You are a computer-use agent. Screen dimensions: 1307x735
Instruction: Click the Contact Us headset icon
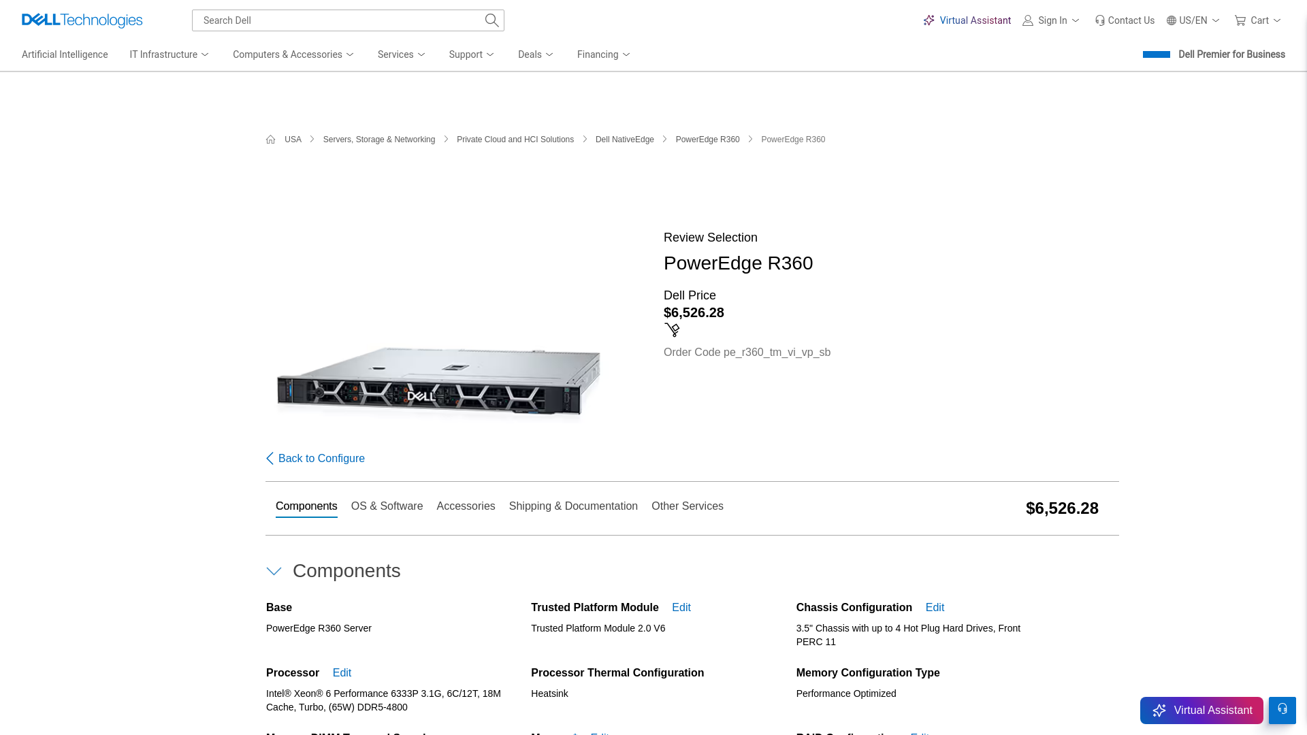coord(1100,20)
